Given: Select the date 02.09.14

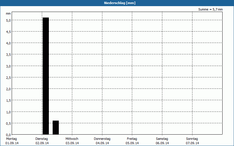Looking at the screenshot, I should click(42, 143).
